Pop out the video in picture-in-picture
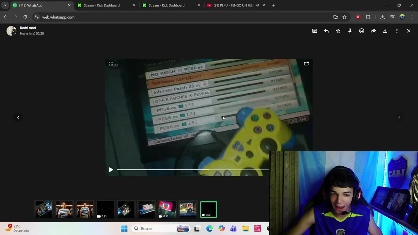Screen dimensions: 418x235 click(306, 64)
